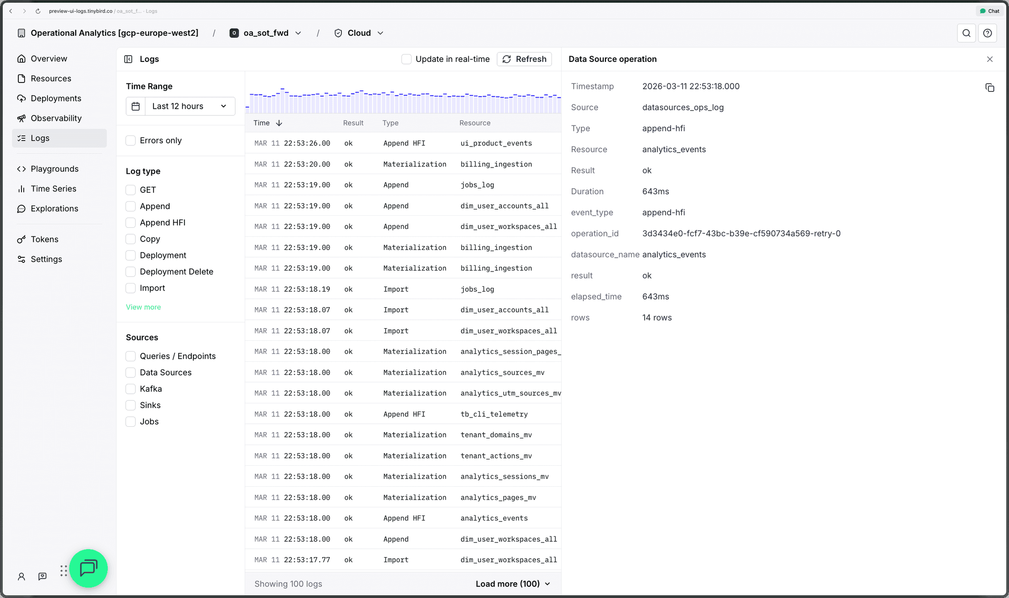Open the green chat assistant bubble
The image size is (1009, 598).
88,568
